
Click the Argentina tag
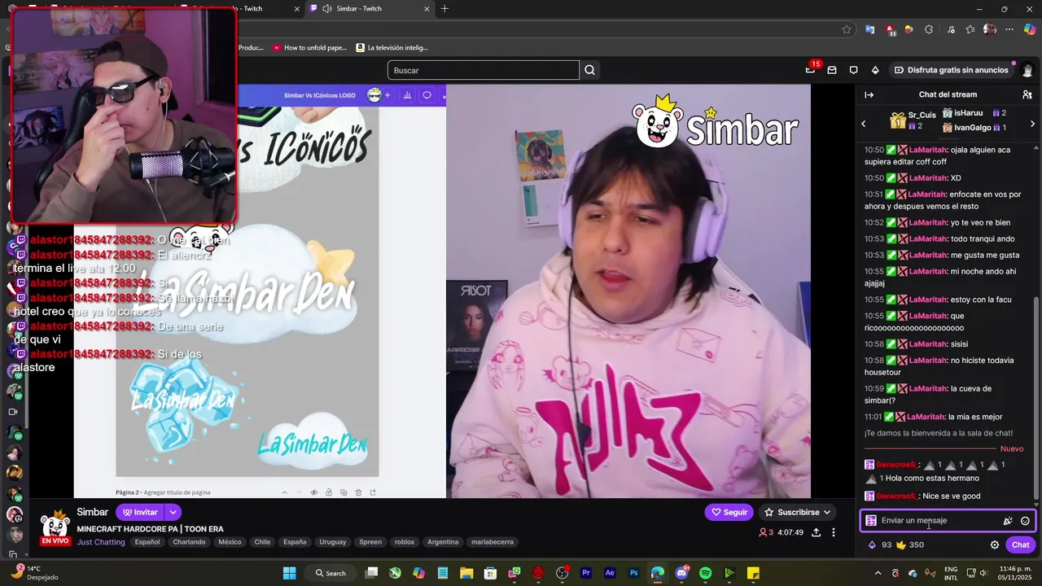[443, 542]
